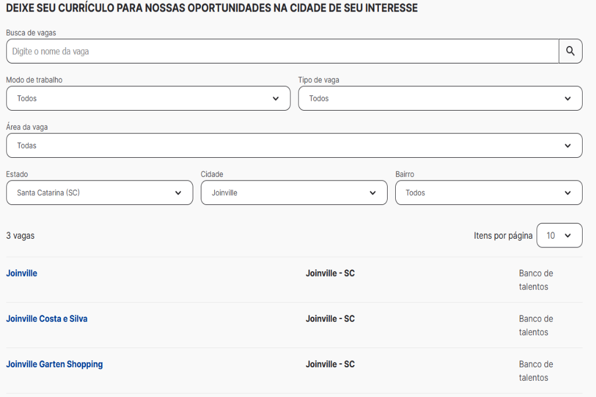Image resolution: width=596 pixels, height=397 pixels.
Task: Expand the Bairro dropdown
Action: [489, 193]
